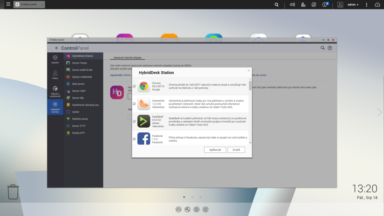This screenshot has width=384, height=216.
Task: Open the dashboard gauge icon
Action: click(378, 5)
